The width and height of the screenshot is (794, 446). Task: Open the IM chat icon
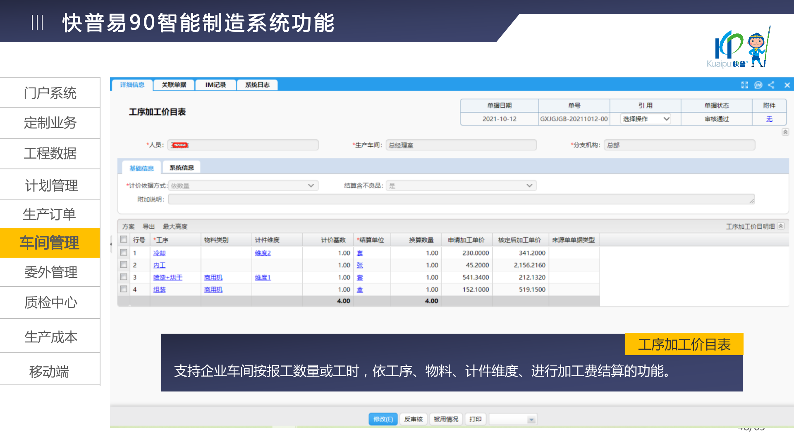[758, 85]
